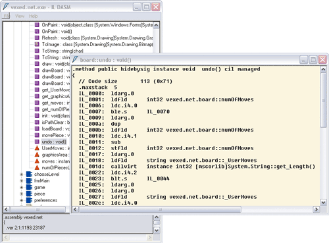Image resolution: width=329 pixels, height=243 pixels.
Task: Click the IL_0012 stfld numOfMoves line
Action: pos(166,148)
